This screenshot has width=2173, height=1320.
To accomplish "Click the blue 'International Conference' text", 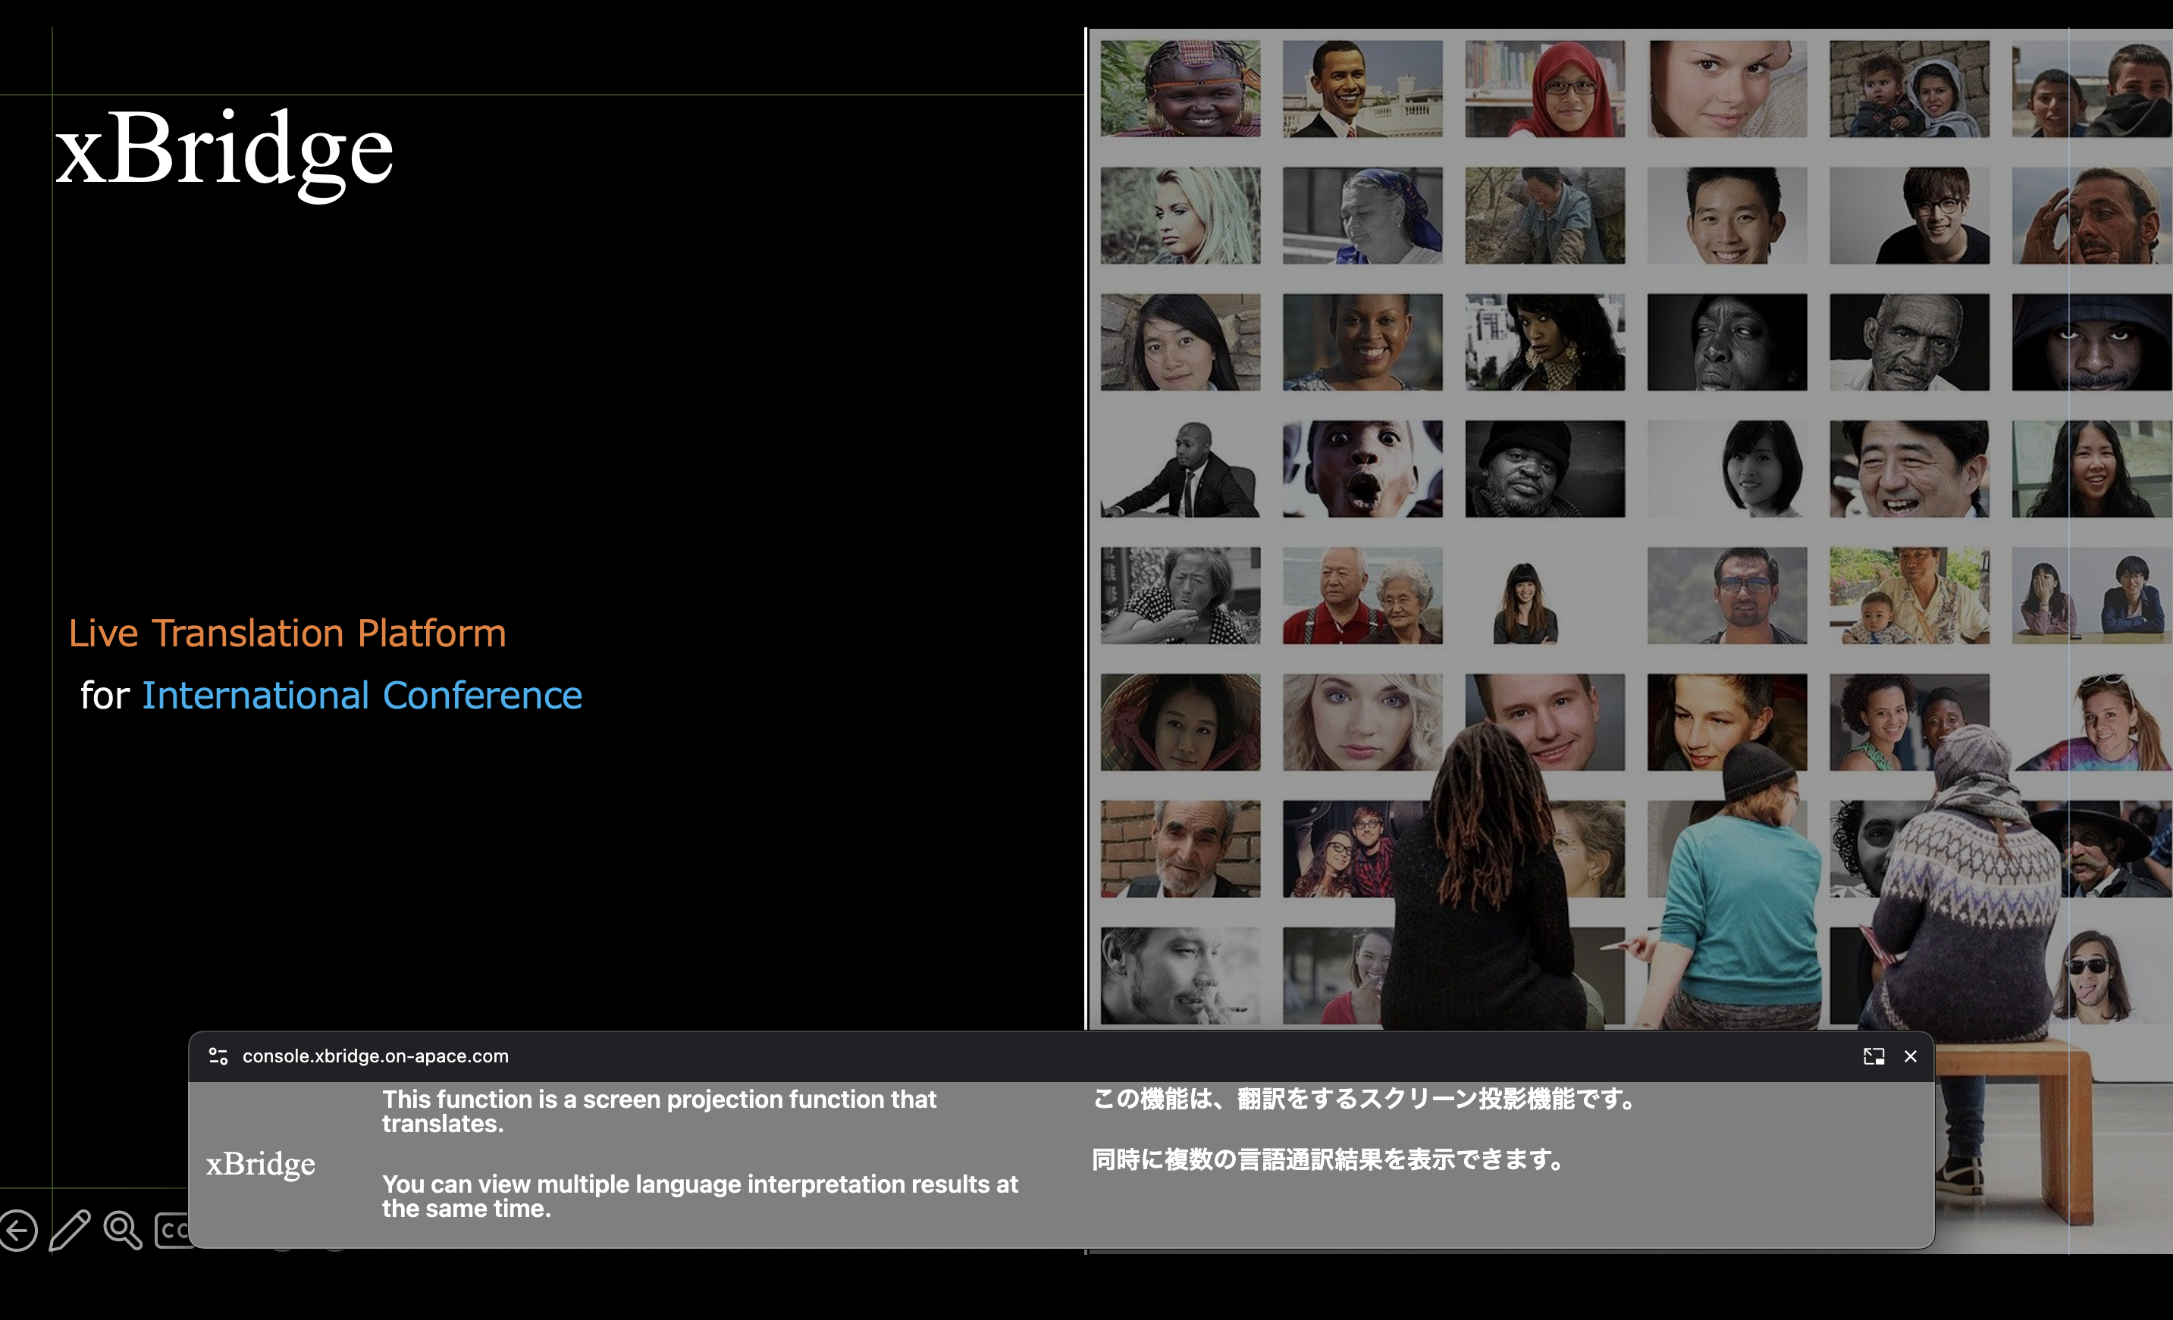I will click(362, 696).
